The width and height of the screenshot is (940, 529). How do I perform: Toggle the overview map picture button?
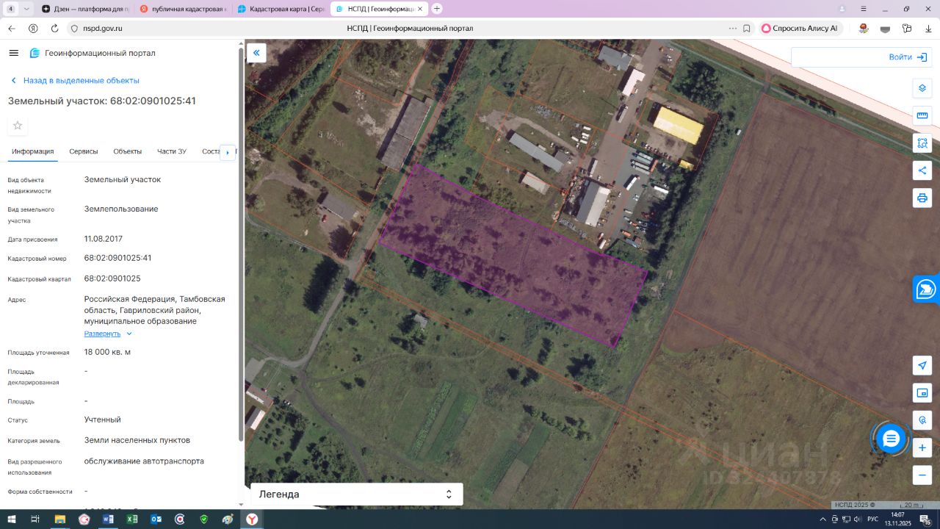tap(922, 392)
